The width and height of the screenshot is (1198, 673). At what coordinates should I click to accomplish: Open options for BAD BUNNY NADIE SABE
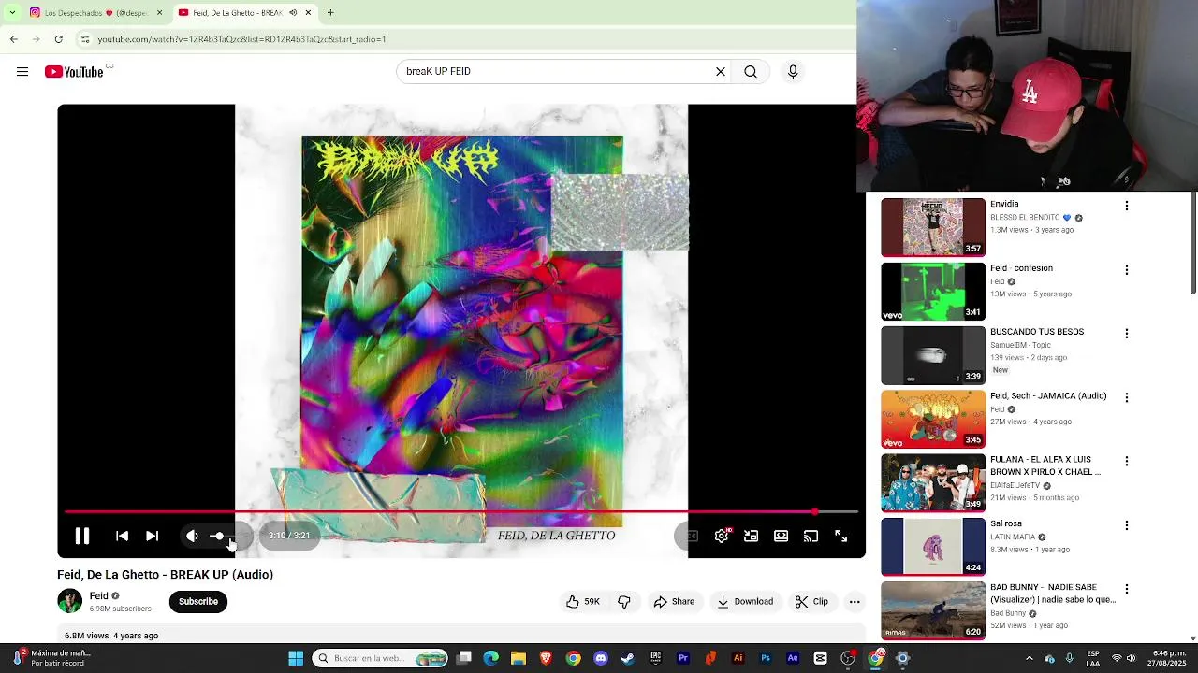(x=1127, y=589)
